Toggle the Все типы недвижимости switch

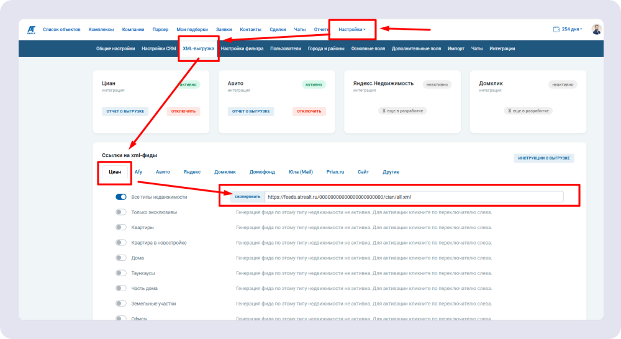click(x=121, y=197)
